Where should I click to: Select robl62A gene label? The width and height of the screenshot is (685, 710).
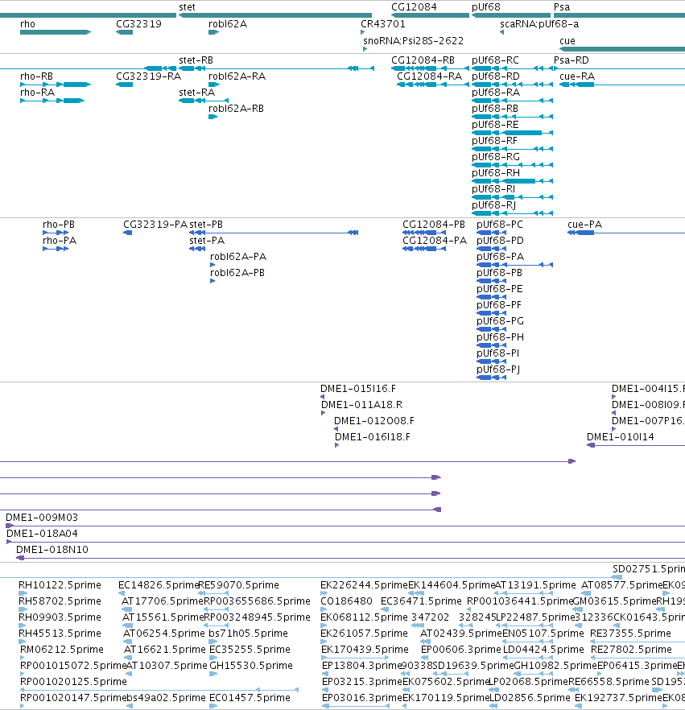coord(228,24)
